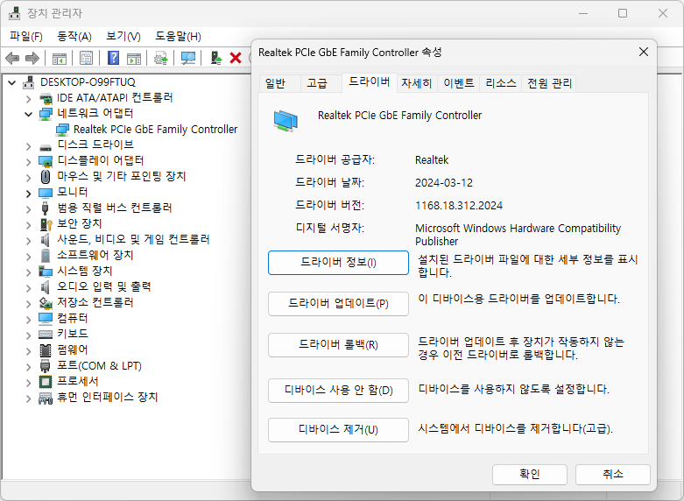Click the network adapter icon in properties dialog

click(x=286, y=121)
